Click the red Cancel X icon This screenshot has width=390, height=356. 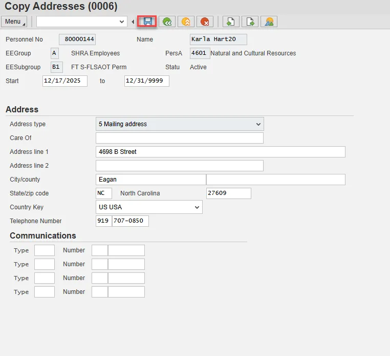(205, 22)
